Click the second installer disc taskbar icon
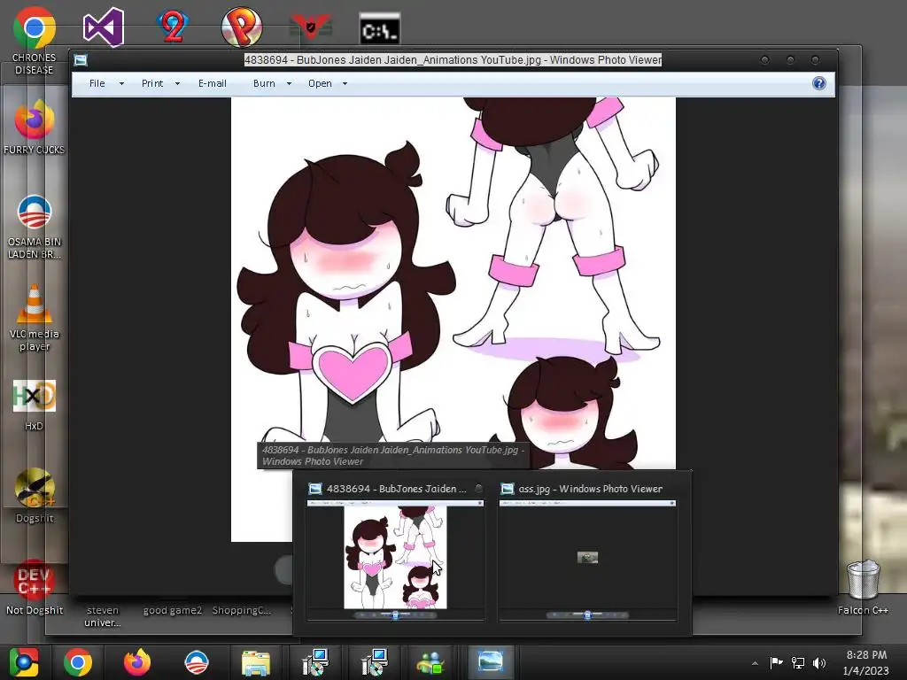The width and height of the screenshot is (907, 680). pos(374,662)
